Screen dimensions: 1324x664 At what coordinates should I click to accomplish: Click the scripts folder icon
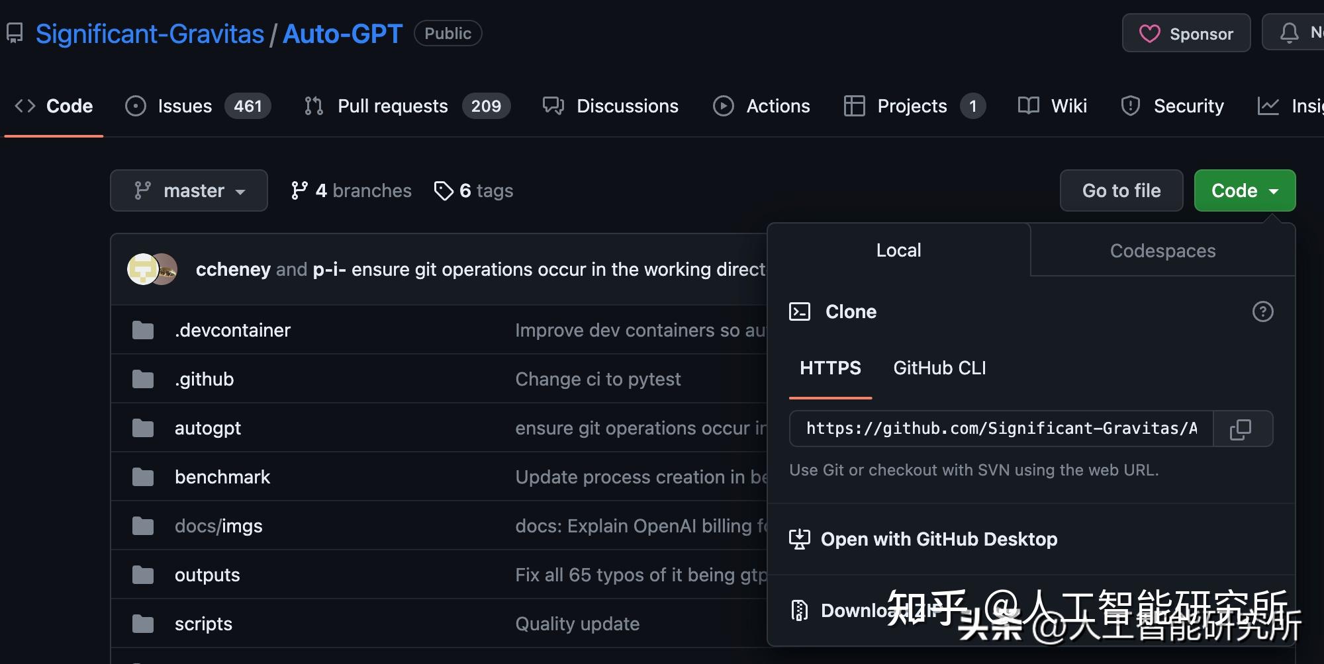tap(143, 624)
